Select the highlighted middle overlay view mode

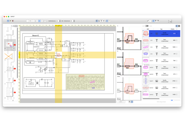coord(39,21)
